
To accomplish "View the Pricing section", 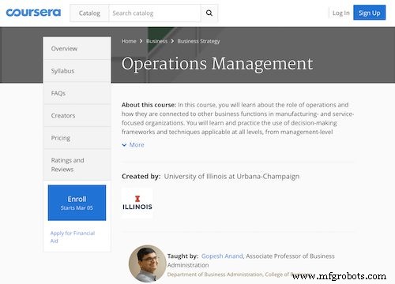I will (77, 138).
